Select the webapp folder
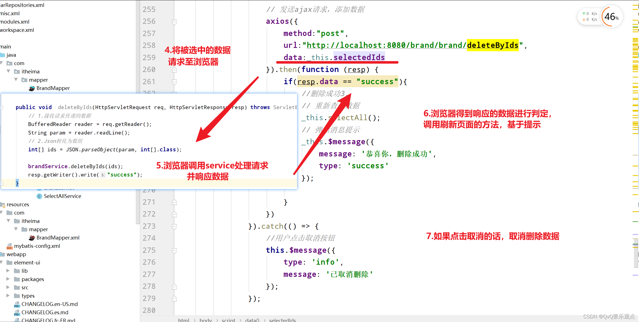639x322 pixels. pos(16,254)
